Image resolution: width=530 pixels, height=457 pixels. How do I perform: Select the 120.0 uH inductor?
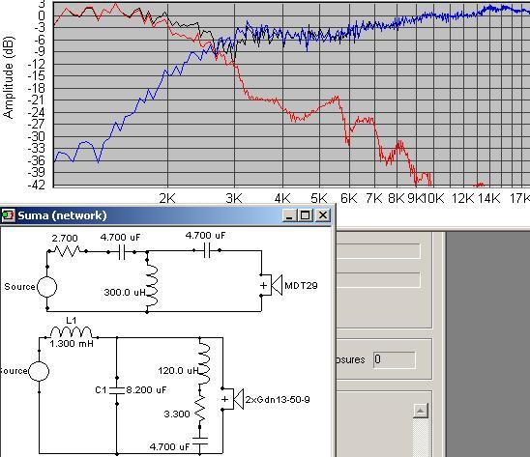pos(204,363)
